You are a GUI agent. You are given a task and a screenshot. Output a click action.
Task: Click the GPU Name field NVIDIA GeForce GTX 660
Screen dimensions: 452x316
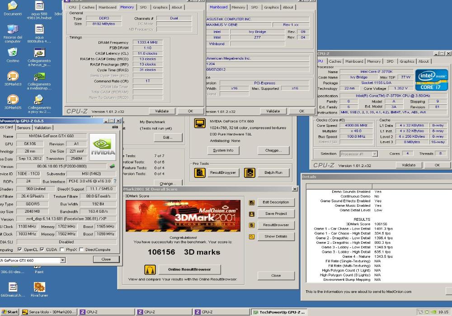click(52, 136)
